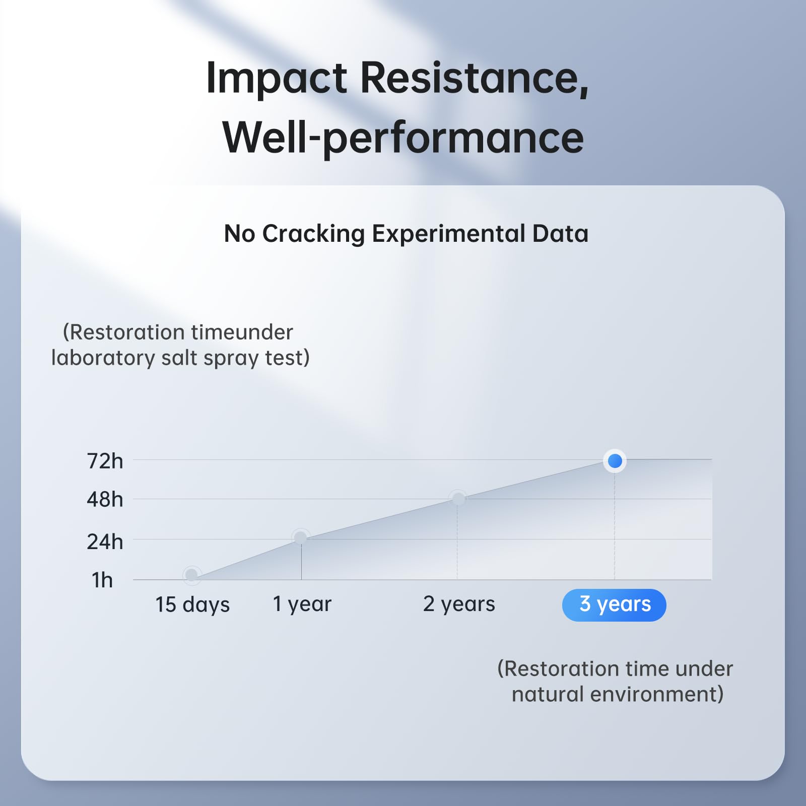Click the 48h axis label
This screenshot has height=806, width=806.
[105, 499]
